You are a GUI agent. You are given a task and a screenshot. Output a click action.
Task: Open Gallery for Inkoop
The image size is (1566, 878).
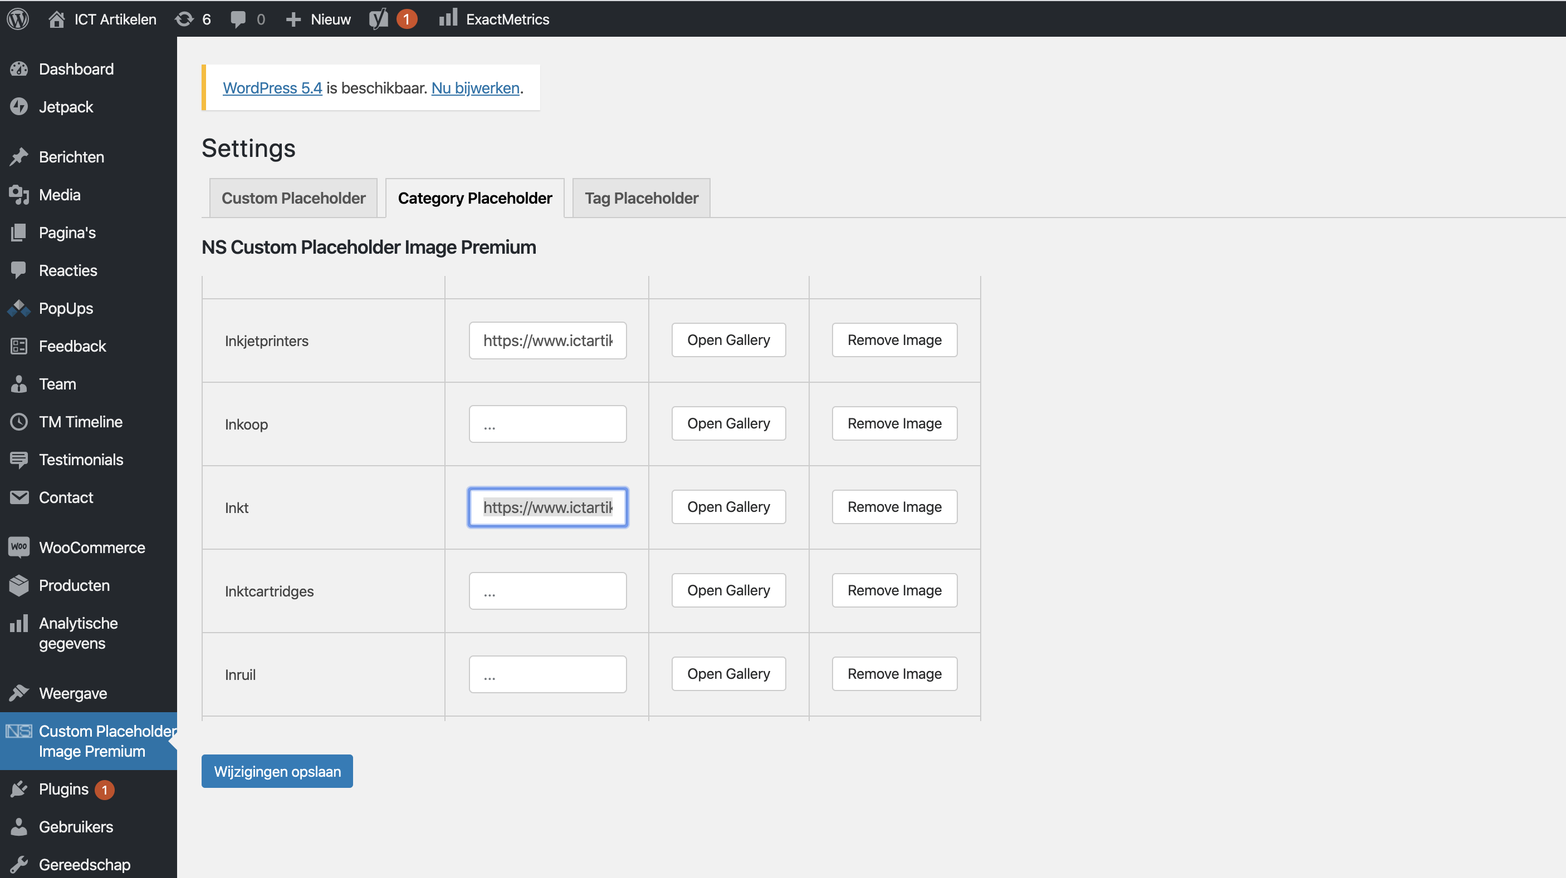tap(728, 423)
